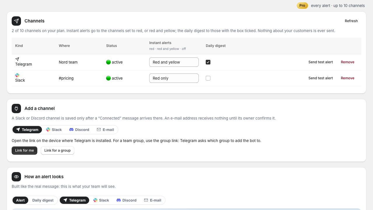Send test alert to Nord team Telegram
Image resolution: width=373 pixels, height=210 pixels.
pos(321,62)
